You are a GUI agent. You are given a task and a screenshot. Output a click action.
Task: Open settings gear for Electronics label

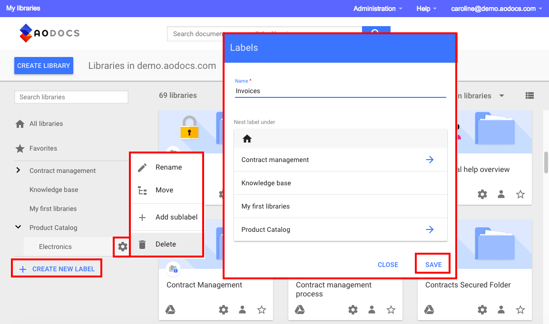(123, 247)
